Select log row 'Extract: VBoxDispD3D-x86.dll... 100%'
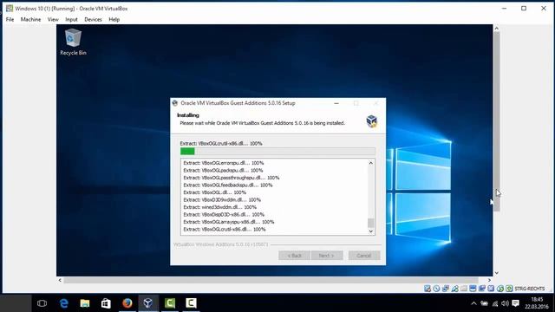555x312 pixels. (x=224, y=215)
